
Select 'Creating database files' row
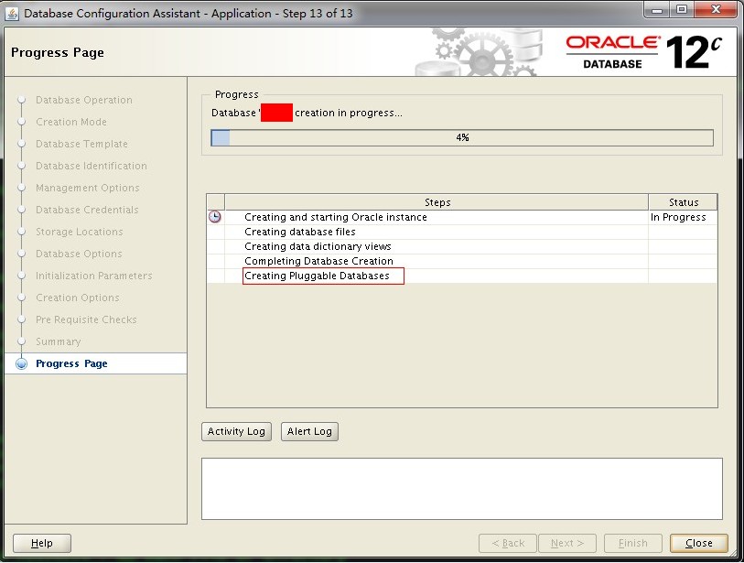coord(461,233)
